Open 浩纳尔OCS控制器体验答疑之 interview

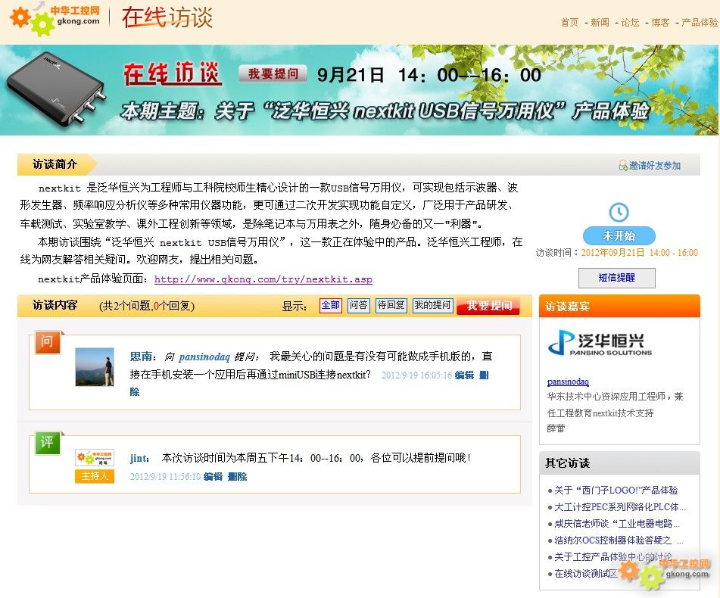click(x=619, y=540)
